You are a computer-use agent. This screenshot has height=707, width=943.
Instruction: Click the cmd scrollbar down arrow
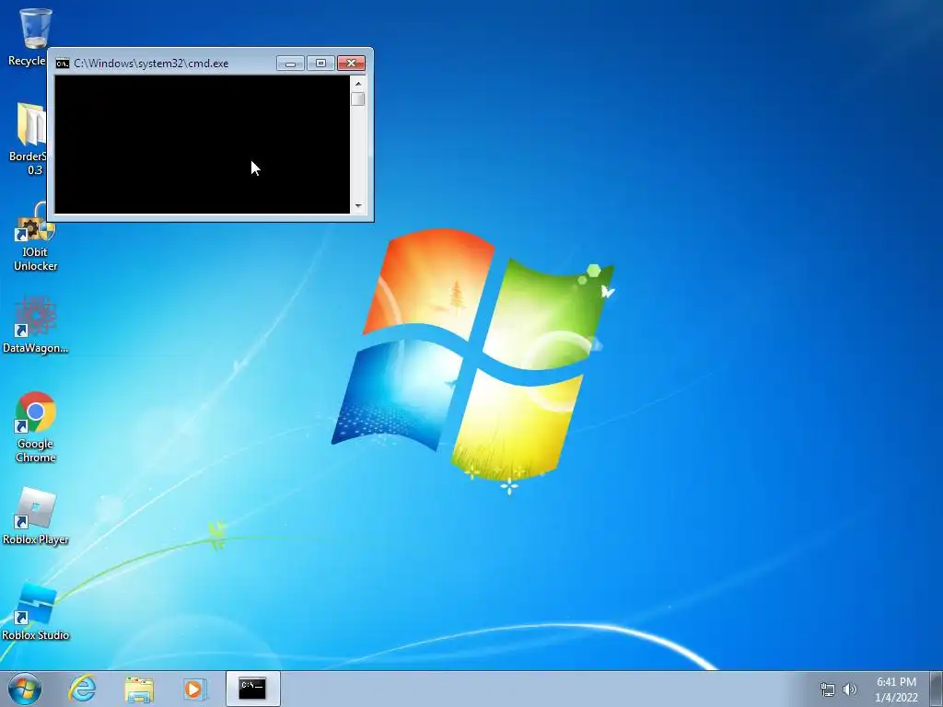pos(358,205)
